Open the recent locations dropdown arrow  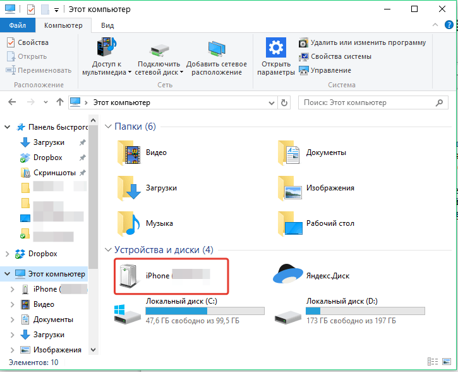(45, 102)
